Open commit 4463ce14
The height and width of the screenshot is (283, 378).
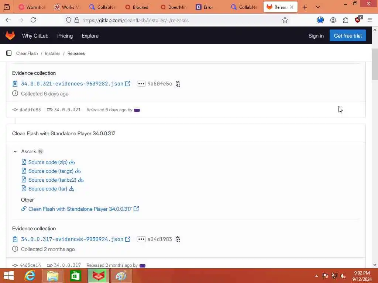(30, 265)
